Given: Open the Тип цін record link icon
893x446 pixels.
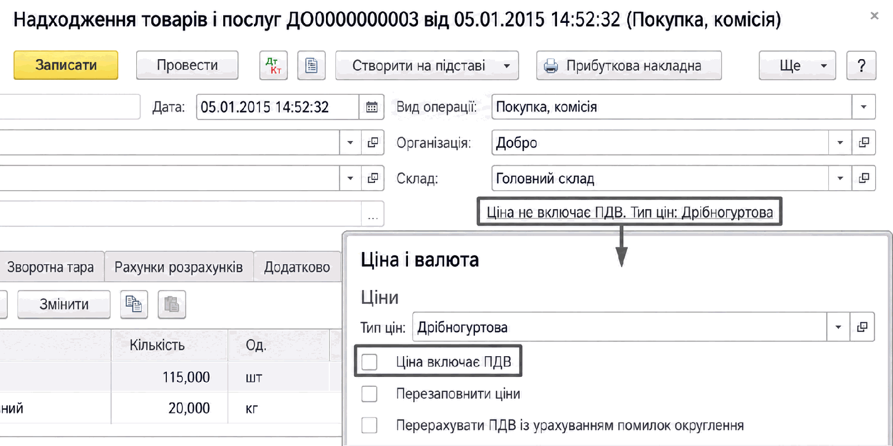Looking at the screenshot, I should click(x=862, y=327).
